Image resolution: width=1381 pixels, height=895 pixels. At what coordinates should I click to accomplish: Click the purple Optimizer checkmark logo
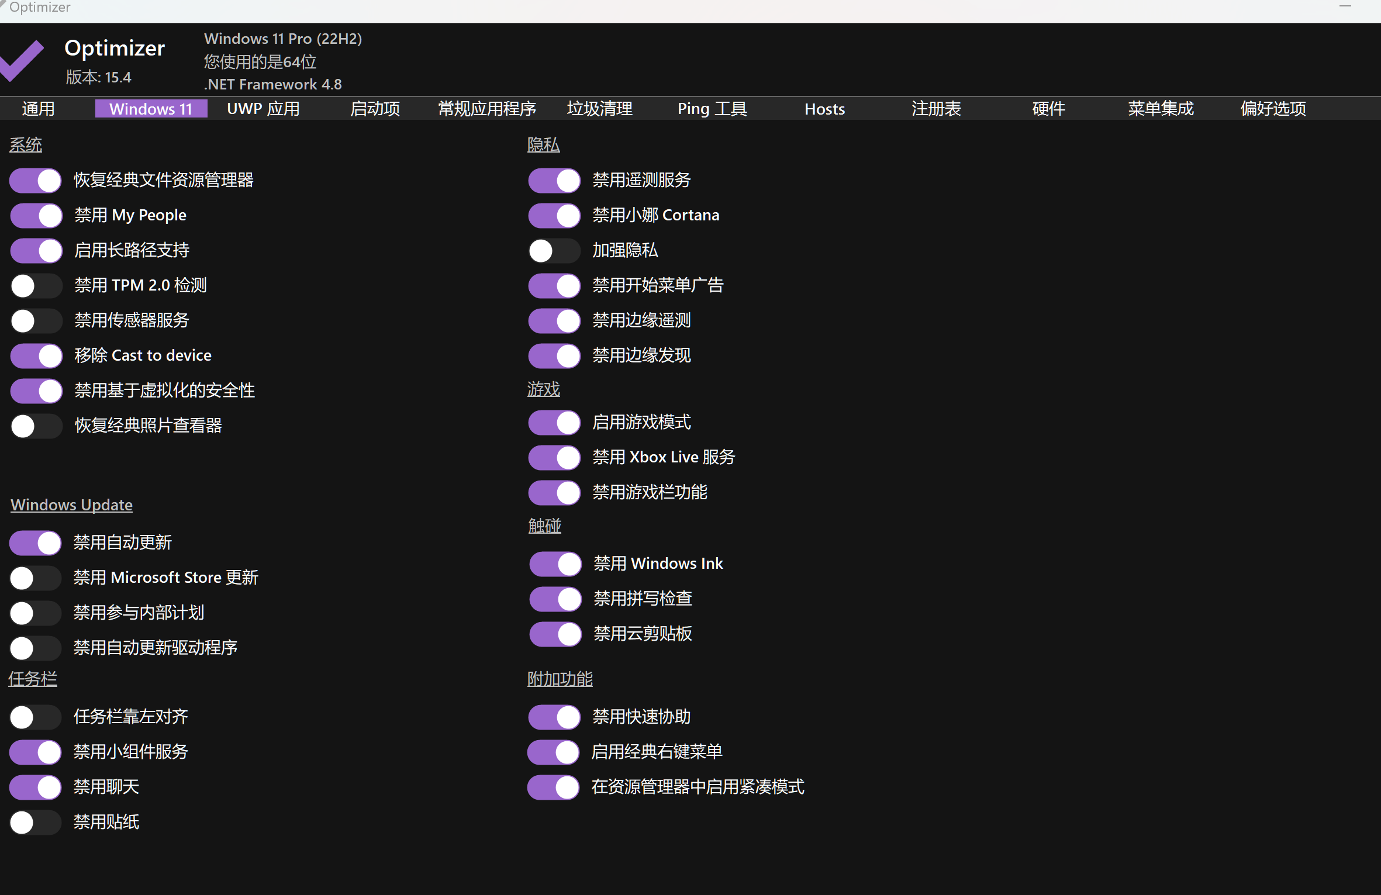(x=23, y=60)
